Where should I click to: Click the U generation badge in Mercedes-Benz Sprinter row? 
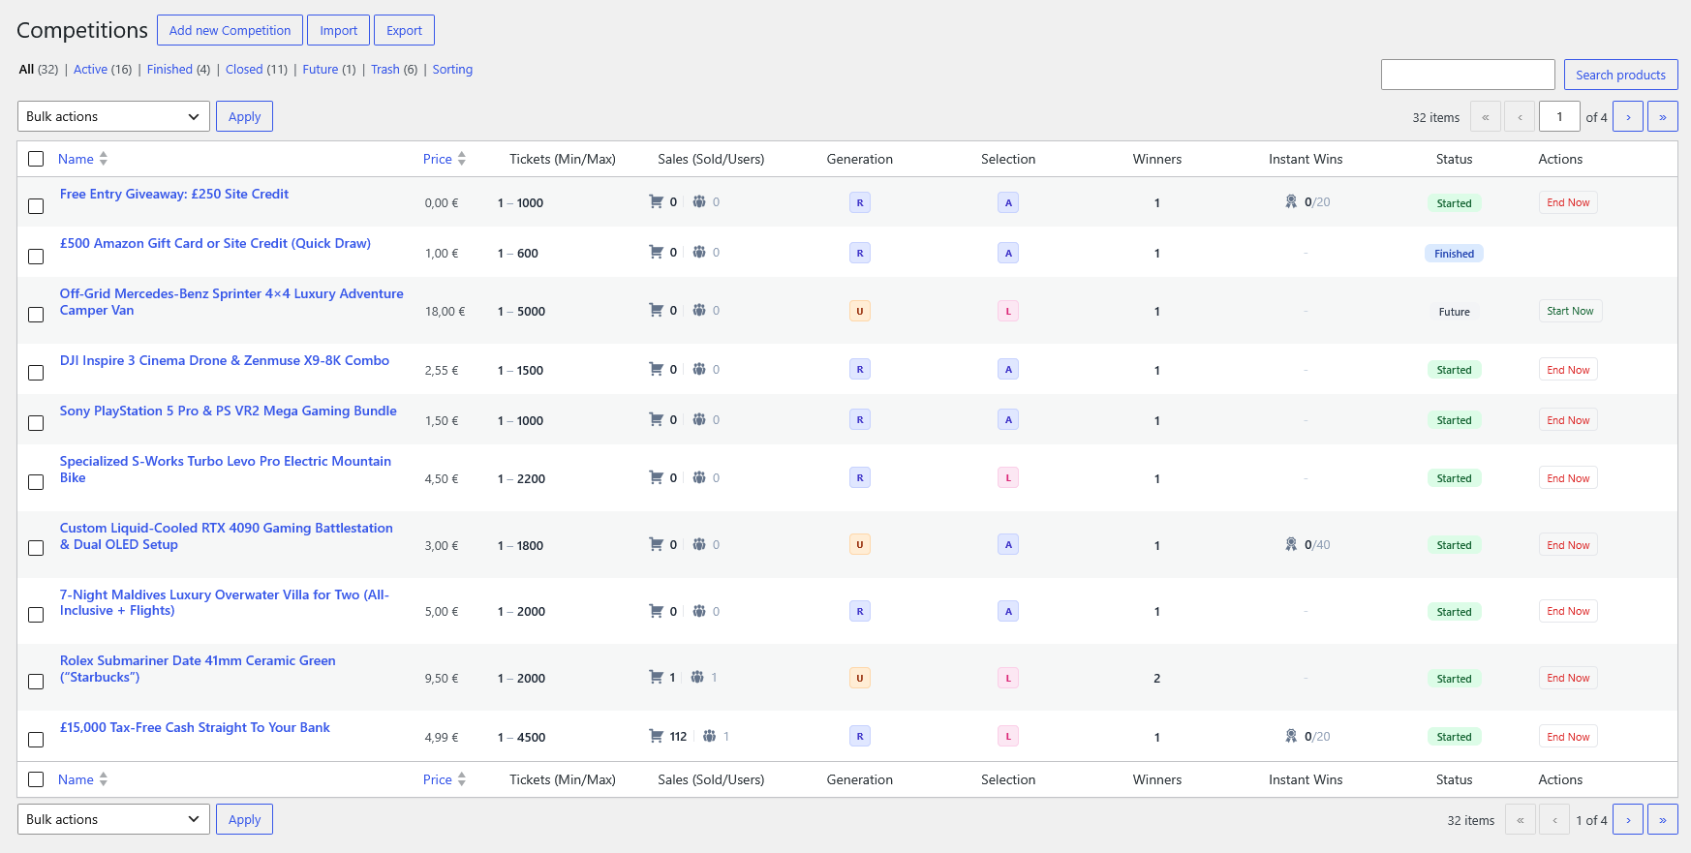(859, 311)
